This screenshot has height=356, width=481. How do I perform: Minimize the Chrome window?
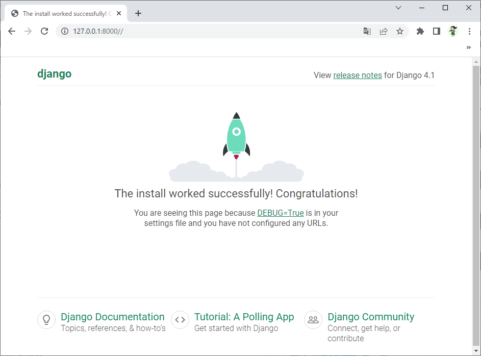[x=422, y=8]
